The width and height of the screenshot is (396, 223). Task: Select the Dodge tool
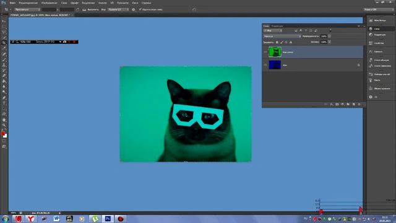[x=4, y=92]
